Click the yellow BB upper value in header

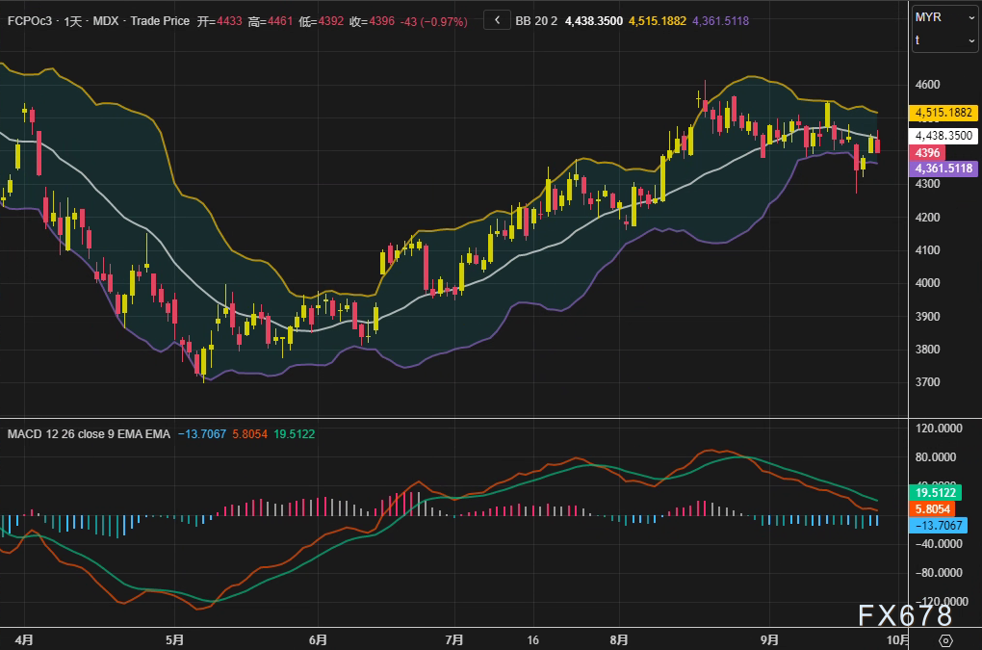tap(659, 19)
